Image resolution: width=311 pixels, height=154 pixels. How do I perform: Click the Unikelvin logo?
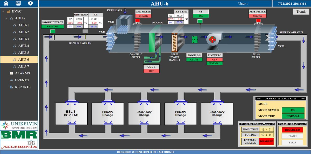(x=19, y=125)
